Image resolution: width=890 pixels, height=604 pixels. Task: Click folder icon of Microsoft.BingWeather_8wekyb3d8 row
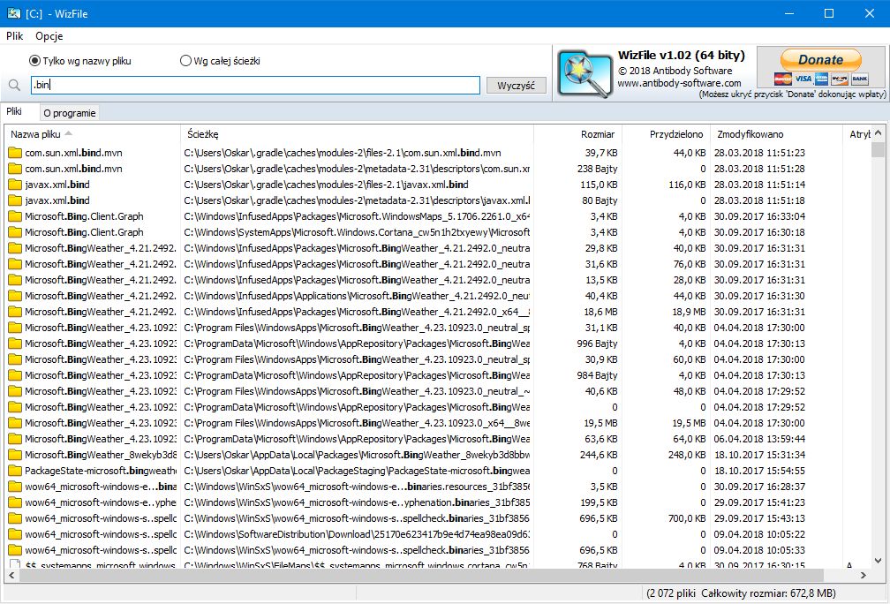tap(15, 455)
